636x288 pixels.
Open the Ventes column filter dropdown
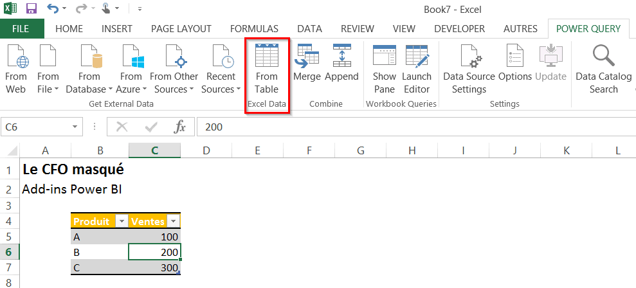point(174,221)
